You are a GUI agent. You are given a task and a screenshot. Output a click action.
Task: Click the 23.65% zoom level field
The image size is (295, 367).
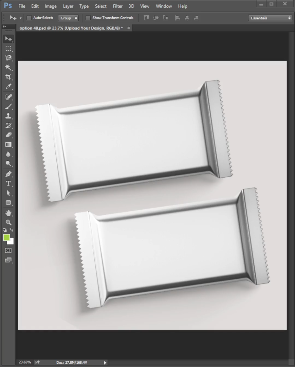click(25, 362)
